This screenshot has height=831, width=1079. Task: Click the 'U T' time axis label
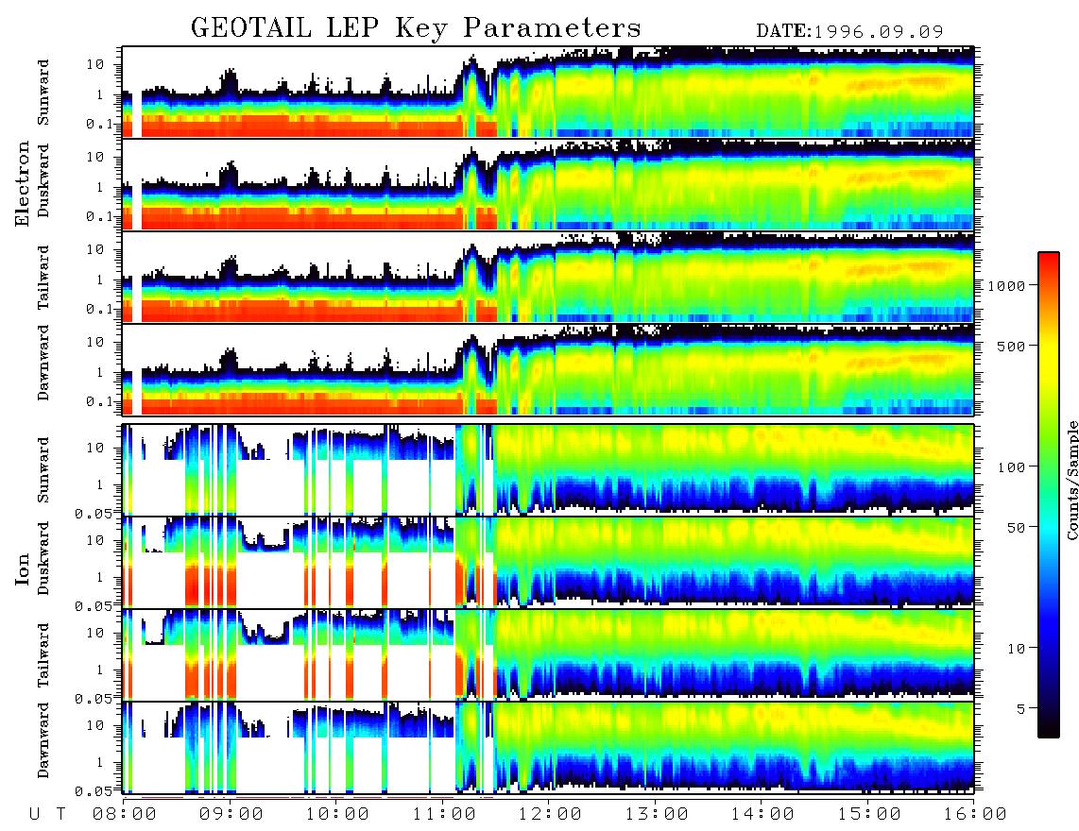47,814
